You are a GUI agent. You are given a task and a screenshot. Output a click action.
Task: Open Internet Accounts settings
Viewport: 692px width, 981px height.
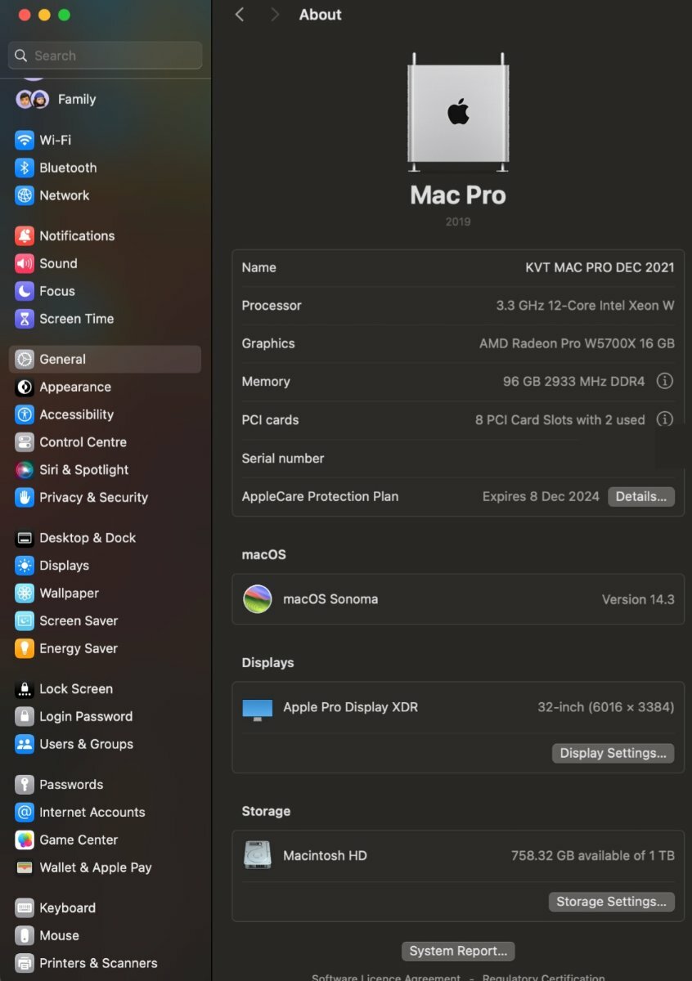105,813
